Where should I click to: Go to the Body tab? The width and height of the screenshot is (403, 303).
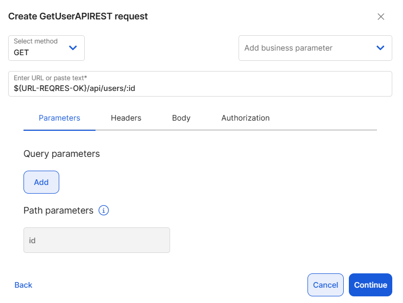(181, 118)
